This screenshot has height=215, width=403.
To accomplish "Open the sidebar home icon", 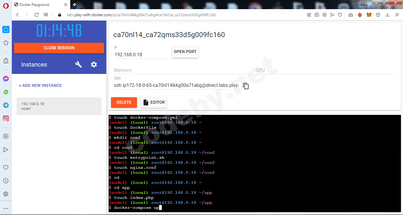I will [x=6, y=29].
